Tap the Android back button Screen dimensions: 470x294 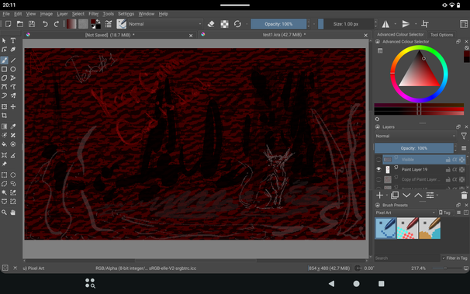click(x=331, y=283)
